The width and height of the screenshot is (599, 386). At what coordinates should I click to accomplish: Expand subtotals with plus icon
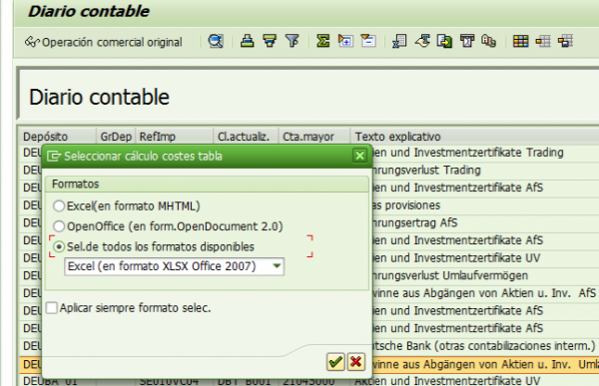(x=345, y=41)
